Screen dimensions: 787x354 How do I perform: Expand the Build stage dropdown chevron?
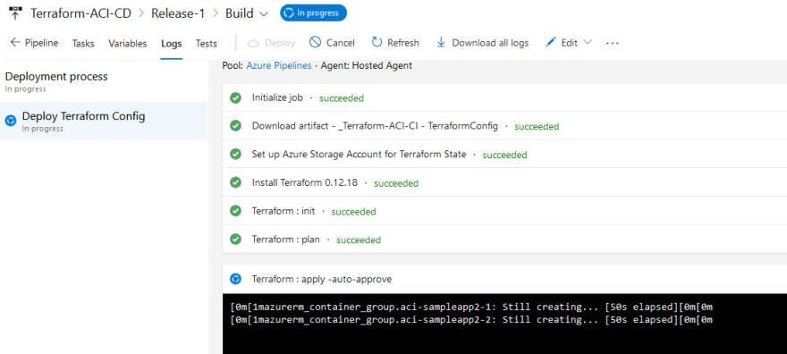264,14
